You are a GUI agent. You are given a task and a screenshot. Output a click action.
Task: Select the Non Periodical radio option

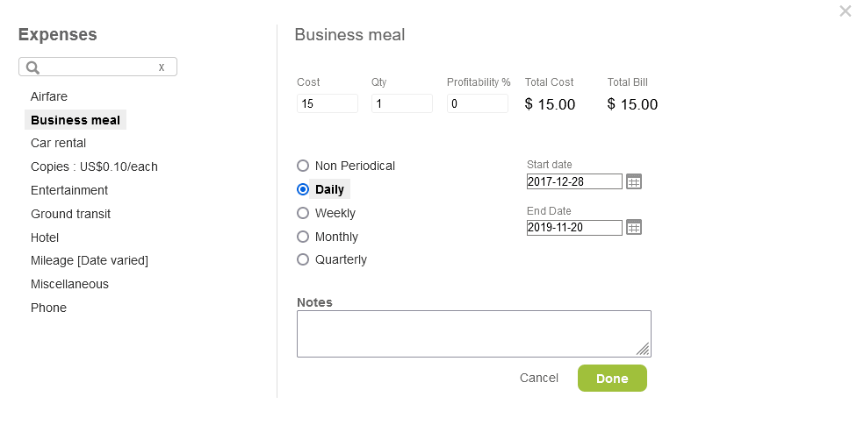pyautogui.click(x=303, y=166)
